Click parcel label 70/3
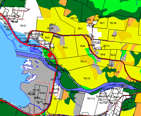The image size is (141, 116). (65, 48)
